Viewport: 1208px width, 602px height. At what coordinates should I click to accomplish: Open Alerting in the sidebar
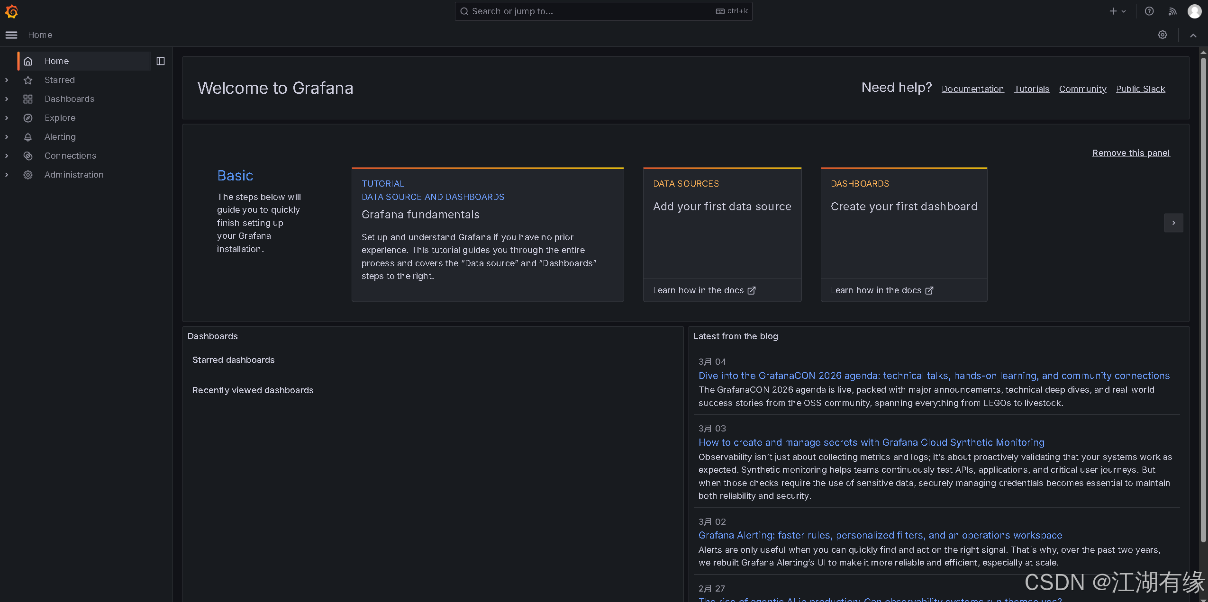point(60,137)
